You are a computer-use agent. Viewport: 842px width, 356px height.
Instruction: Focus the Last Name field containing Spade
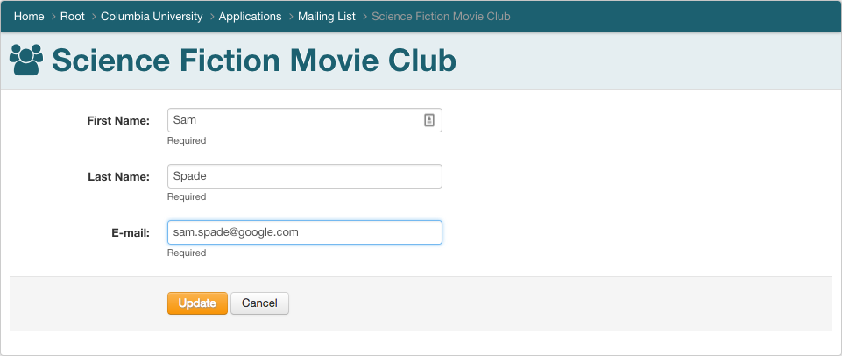pos(305,176)
